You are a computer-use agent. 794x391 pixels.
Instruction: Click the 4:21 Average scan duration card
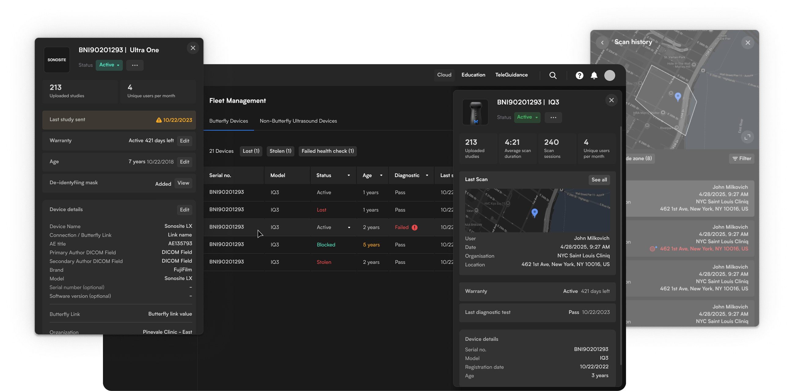517,148
